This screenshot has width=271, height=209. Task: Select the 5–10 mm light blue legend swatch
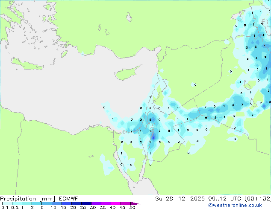(47, 203)
